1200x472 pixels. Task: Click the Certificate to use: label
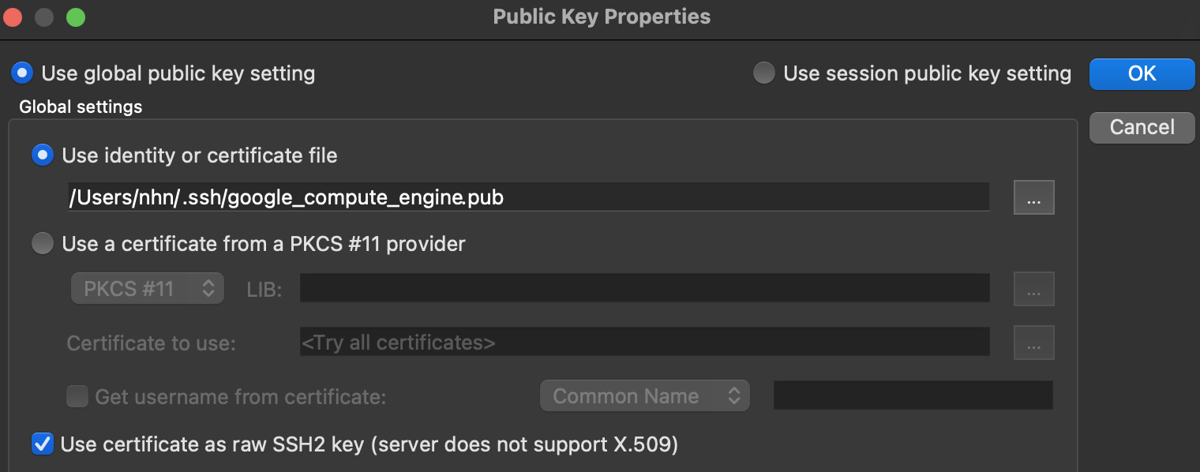pos(152,343)
